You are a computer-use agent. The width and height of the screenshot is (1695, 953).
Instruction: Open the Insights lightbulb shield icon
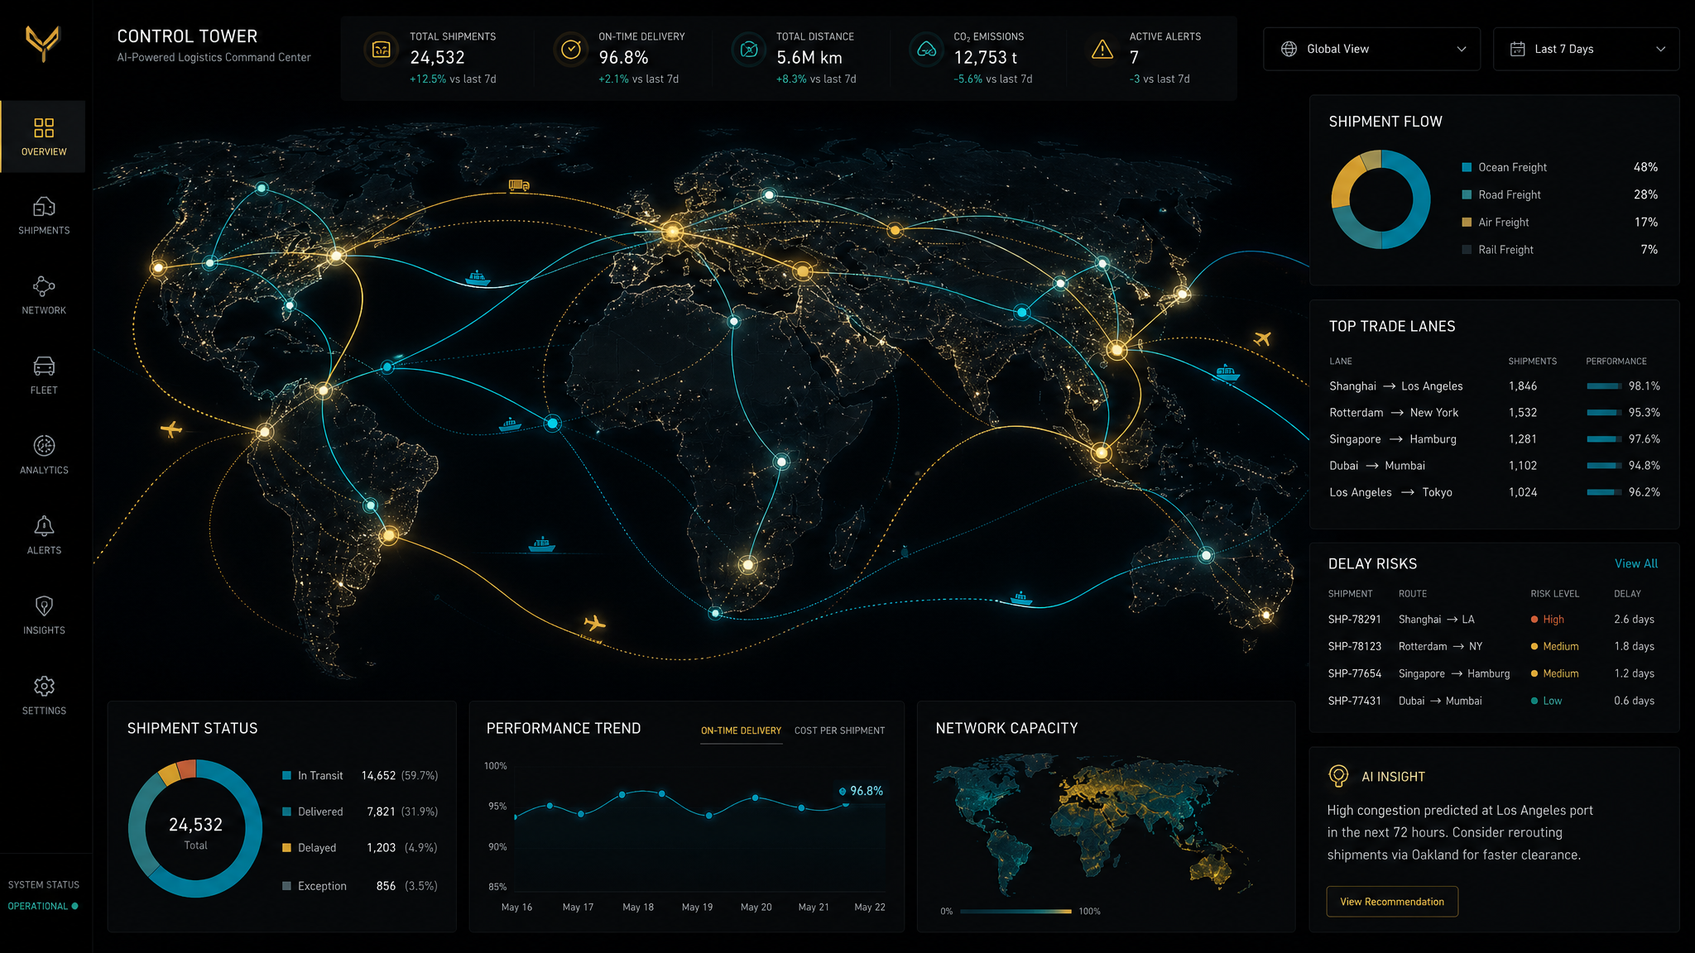(x=44, y=606)
